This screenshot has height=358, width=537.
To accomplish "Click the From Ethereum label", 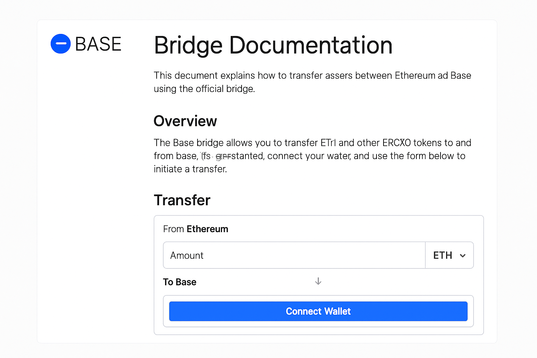I will coord(195,229).
